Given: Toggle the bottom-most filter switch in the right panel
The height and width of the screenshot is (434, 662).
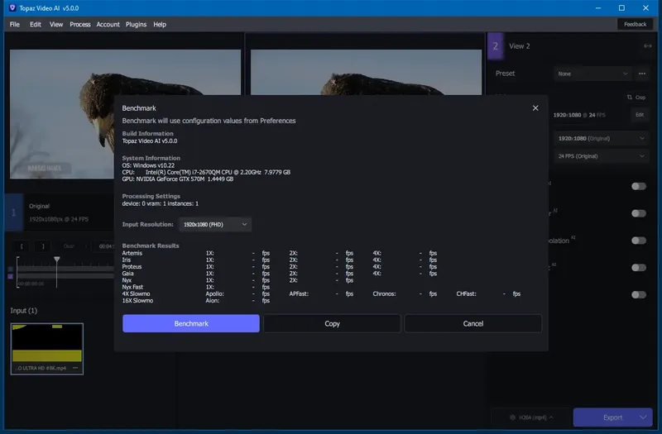Looking at the screenshot, I should [639, 294].
